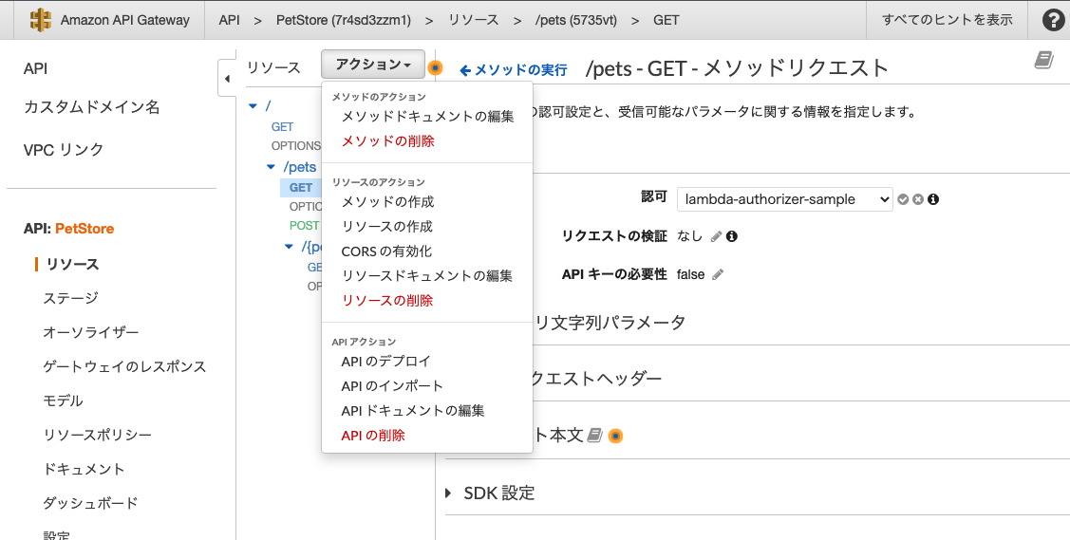Viewport: 1070px width, 540px height.
Task: Collapse the resources panel with the arrow tab
Action: [227, 79]
